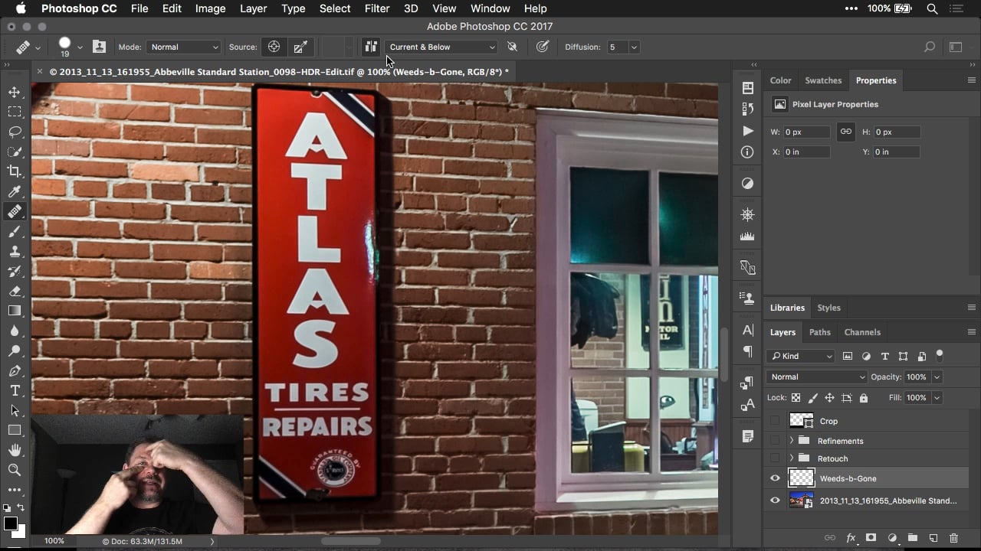
Task: Show the Crop layer
Action: [x=775, y=421]
